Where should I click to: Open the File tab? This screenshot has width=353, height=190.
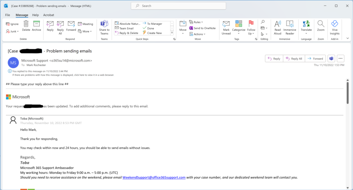[x=8, y=15]
